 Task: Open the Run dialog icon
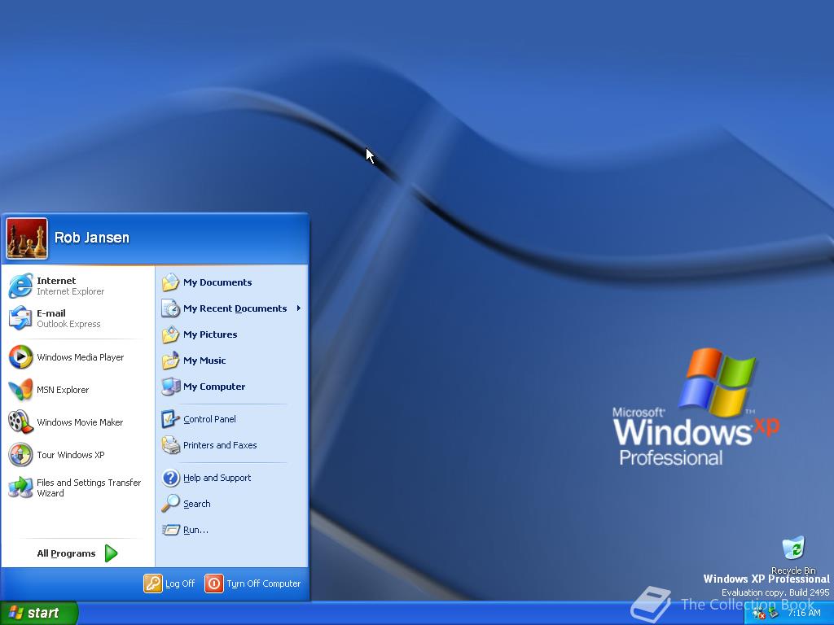(170, 530)
